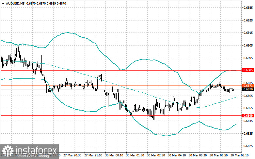Open the chart dropdown arrow beside AUDUSD
255x159 pixels.
3,3
